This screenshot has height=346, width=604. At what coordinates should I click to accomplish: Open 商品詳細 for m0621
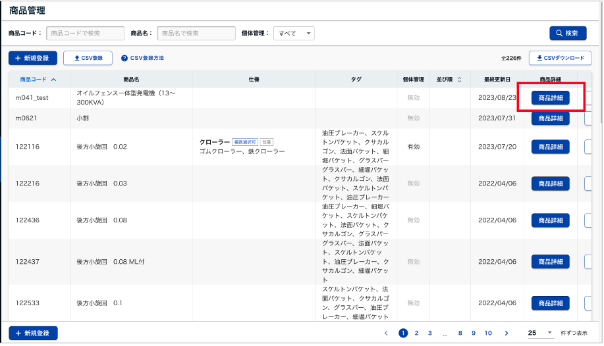tap(551, 118)
